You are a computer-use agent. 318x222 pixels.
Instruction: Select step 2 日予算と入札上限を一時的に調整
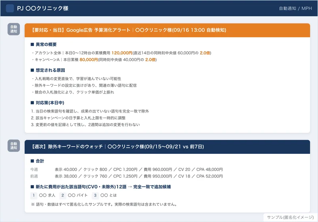78,118
